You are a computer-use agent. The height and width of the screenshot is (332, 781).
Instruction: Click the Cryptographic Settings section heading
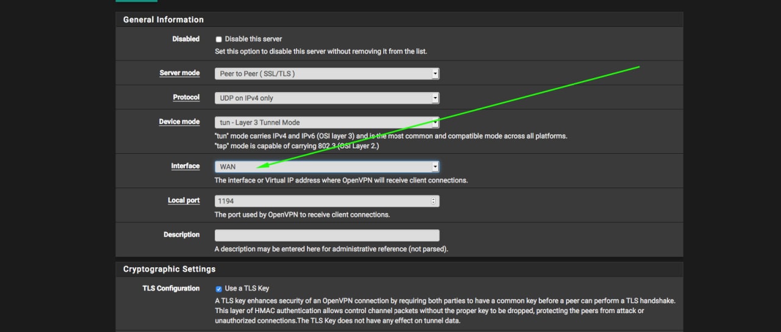coord(169,269)
